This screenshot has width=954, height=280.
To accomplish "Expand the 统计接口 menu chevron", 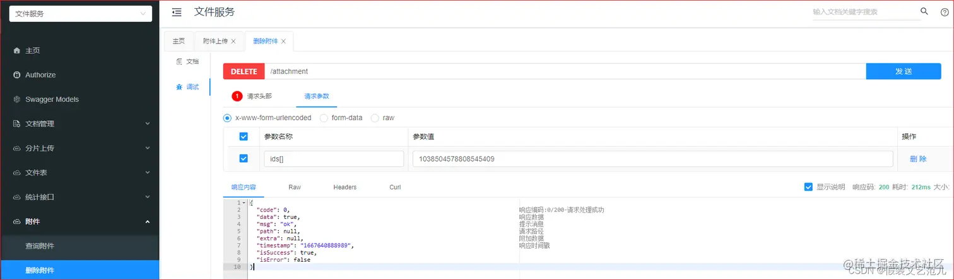I will coord(147,197).
